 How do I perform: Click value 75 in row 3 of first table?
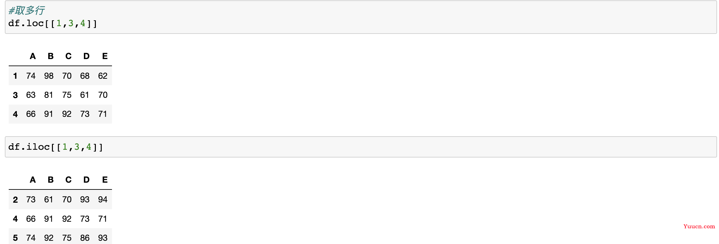click(x=67, y=95)
